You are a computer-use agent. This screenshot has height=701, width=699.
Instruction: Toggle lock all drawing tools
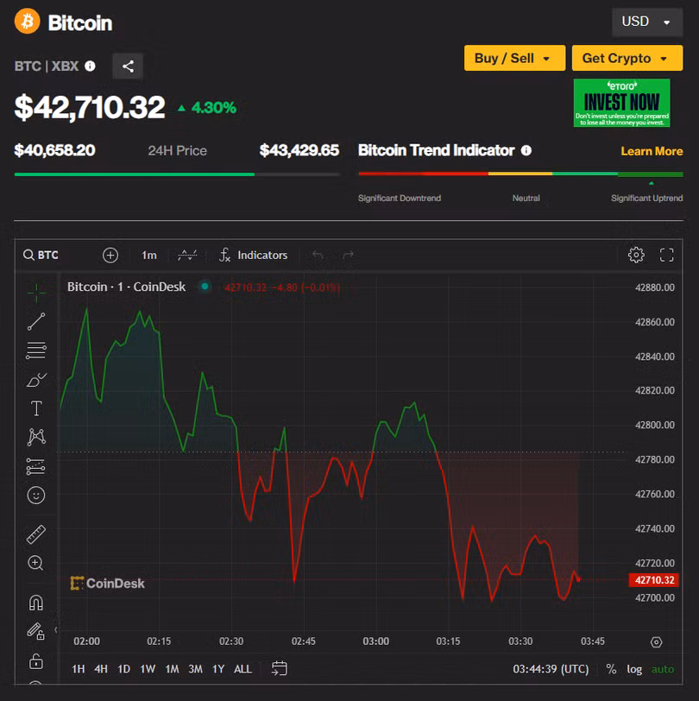pyautogui.click(x=36, y=660)
